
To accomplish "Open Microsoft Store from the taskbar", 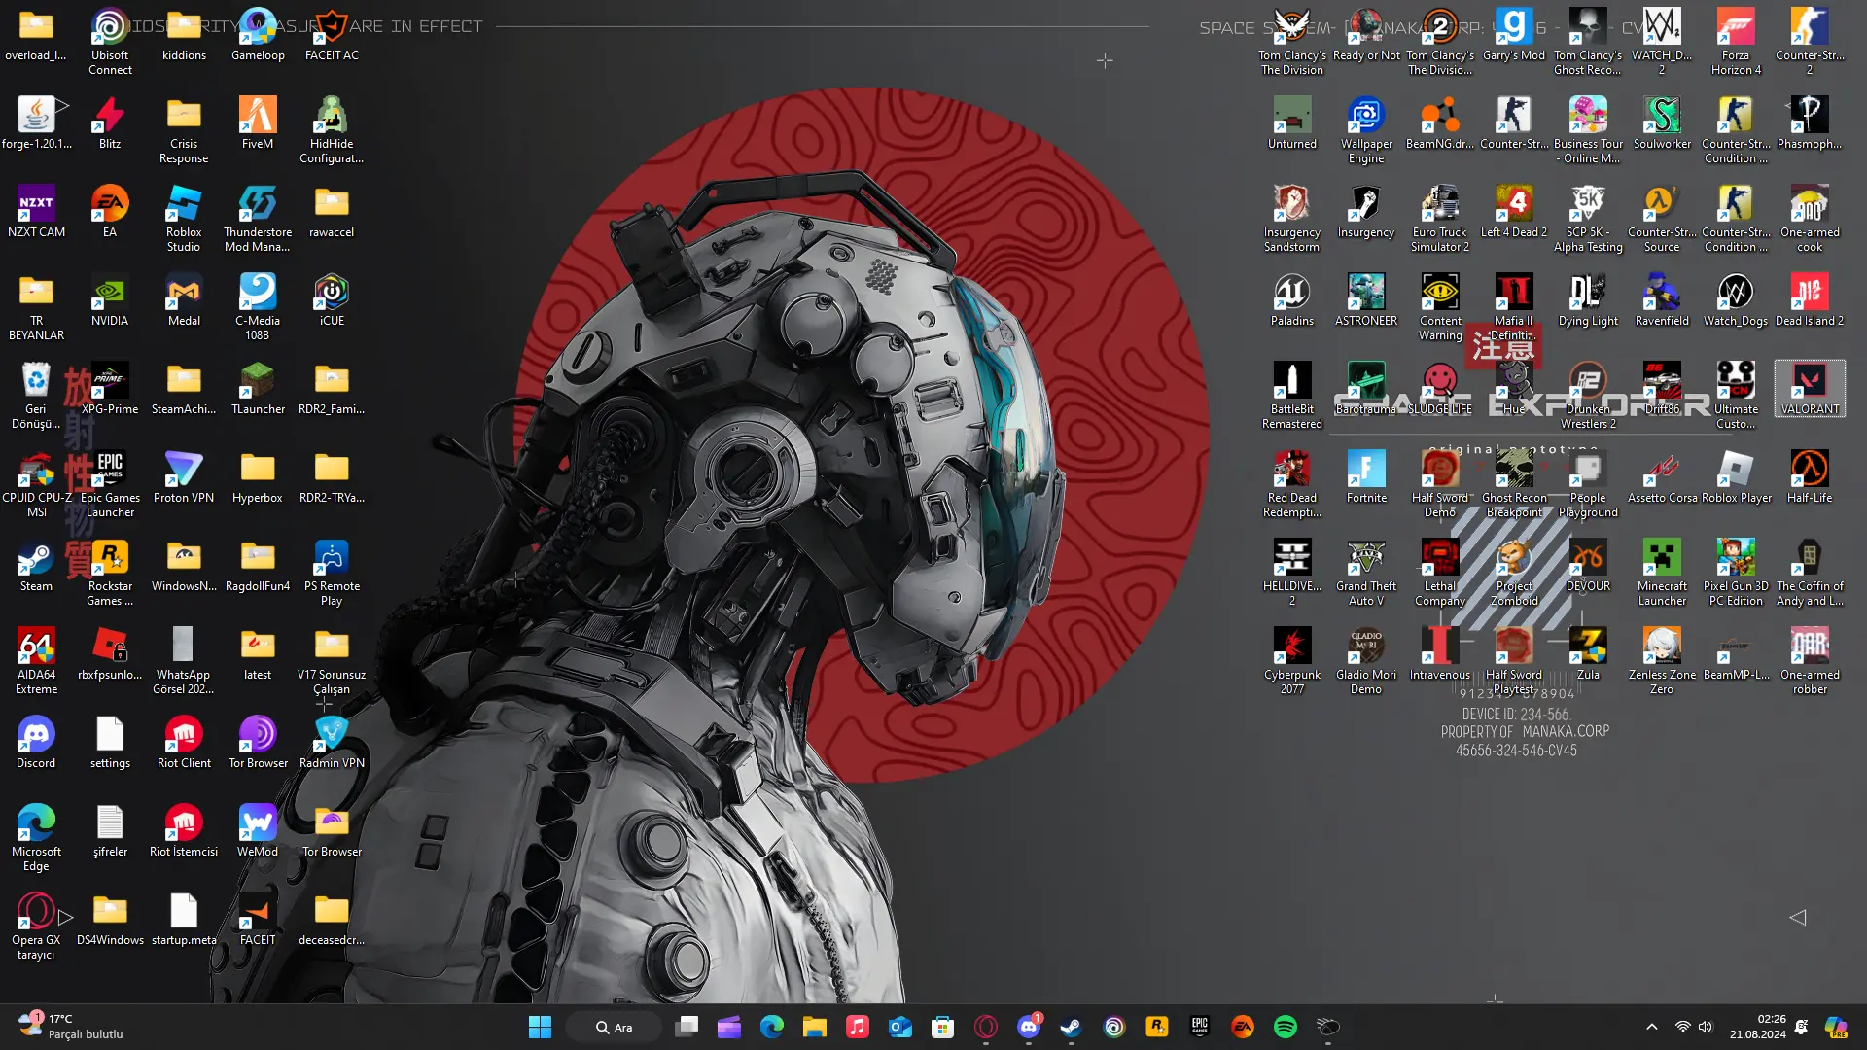I will point(943,1027).
